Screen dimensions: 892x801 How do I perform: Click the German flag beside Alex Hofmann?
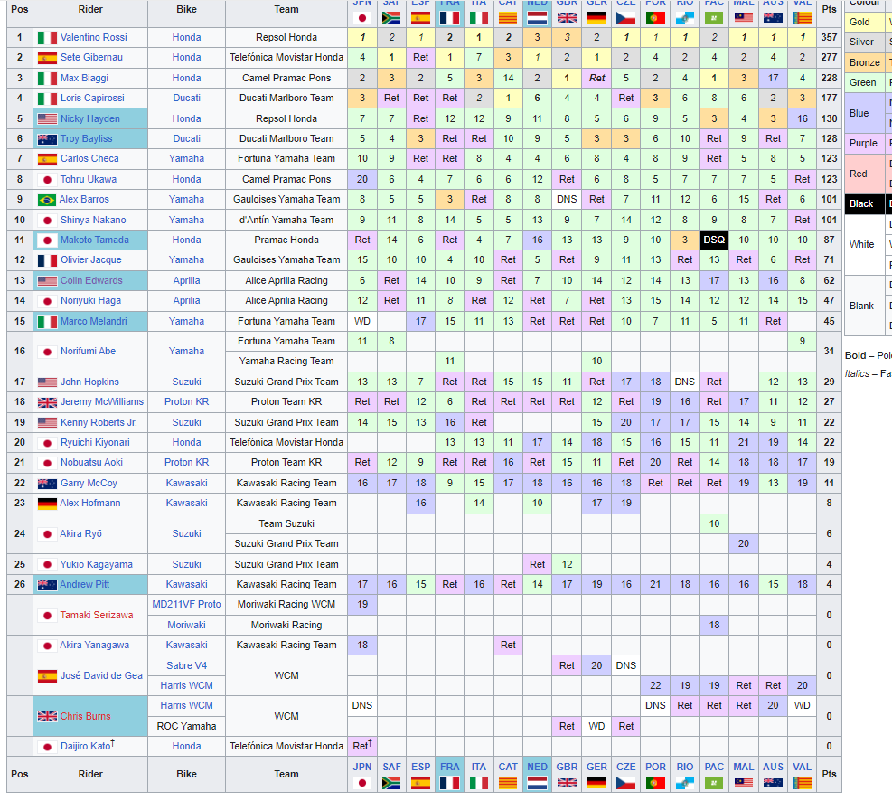click(x=47, y=504)
